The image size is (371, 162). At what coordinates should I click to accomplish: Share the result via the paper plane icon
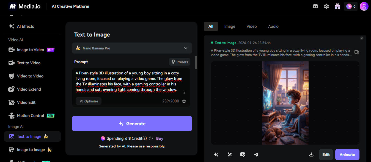point(256,155)
